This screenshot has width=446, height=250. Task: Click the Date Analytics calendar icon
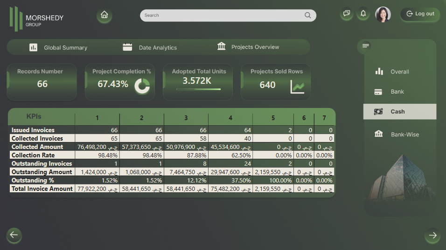point(127,47)
